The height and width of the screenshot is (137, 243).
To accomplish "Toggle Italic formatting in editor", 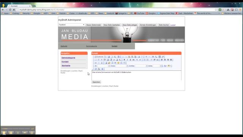I will [128, 60].
